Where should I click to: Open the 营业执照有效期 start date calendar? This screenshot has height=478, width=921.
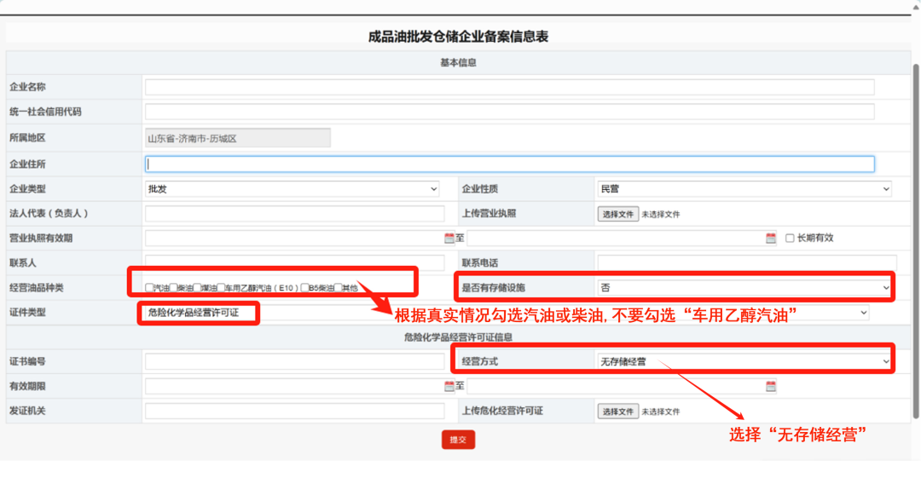click(449, 239)
